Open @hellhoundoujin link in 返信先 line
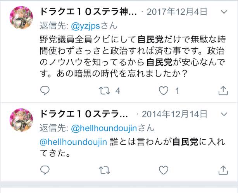Screen dimensions: 238x193 pyautogui.click(x=104, y=128)
